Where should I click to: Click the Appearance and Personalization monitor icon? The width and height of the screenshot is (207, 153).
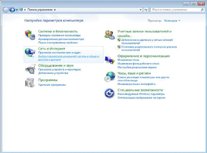[110, 60]
